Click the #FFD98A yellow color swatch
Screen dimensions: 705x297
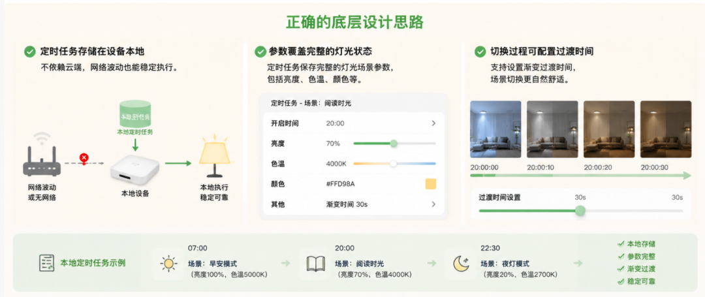click(431, 184)
